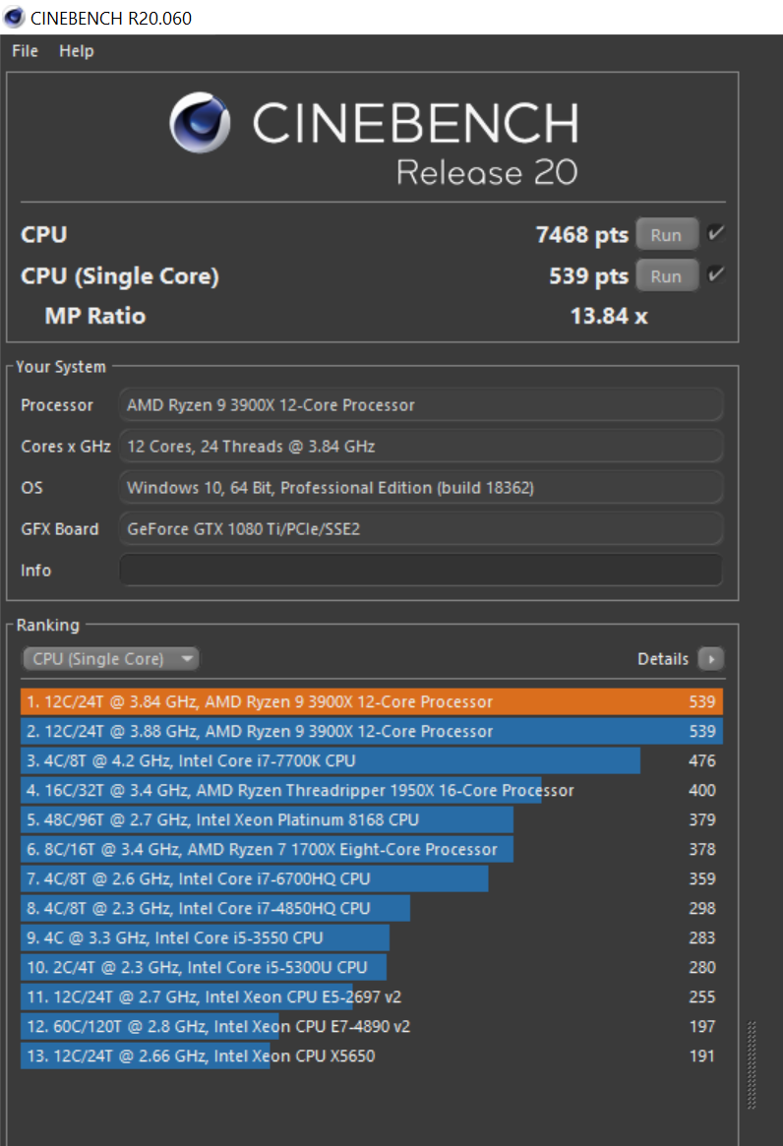
Task: Select ranking row Intel Core i5-5300U
Action: point(372,967)
